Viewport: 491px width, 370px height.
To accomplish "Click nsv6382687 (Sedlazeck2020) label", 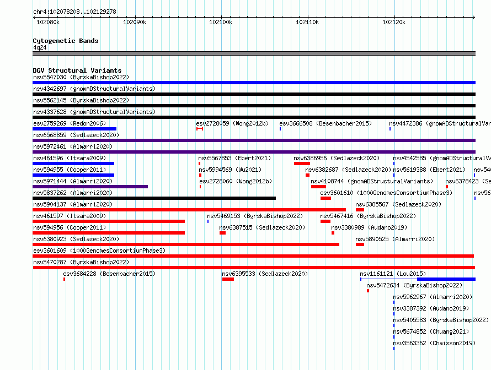I will [348, 170].
